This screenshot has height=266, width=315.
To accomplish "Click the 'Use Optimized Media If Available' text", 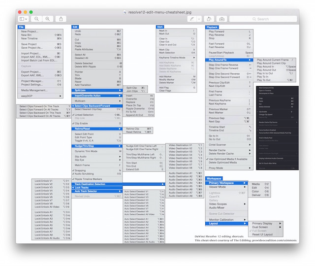I will [228, 159].
